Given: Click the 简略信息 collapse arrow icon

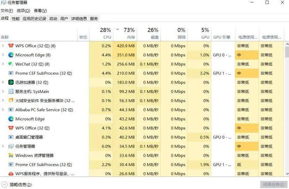Looking at the screenshot, I should (4, 185).
